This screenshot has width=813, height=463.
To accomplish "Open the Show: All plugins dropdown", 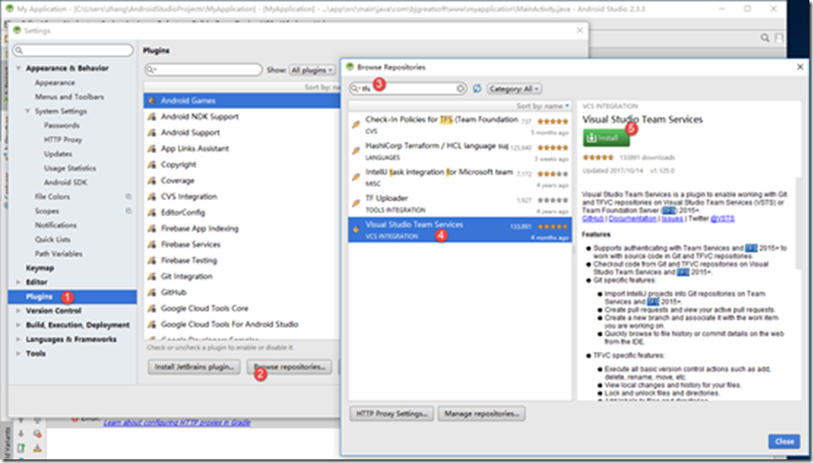I will [x=313, y=70].
